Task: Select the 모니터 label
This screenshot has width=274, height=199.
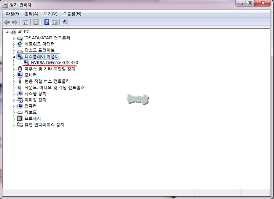Action: 30,75
